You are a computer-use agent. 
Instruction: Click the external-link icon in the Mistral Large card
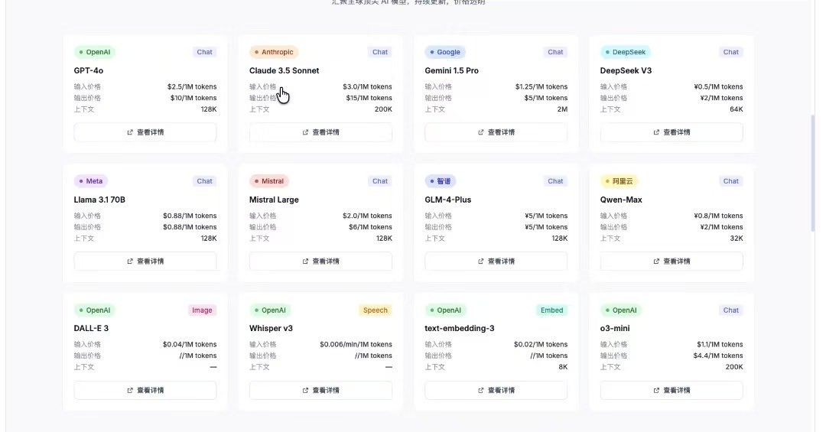tap(305, 261)
